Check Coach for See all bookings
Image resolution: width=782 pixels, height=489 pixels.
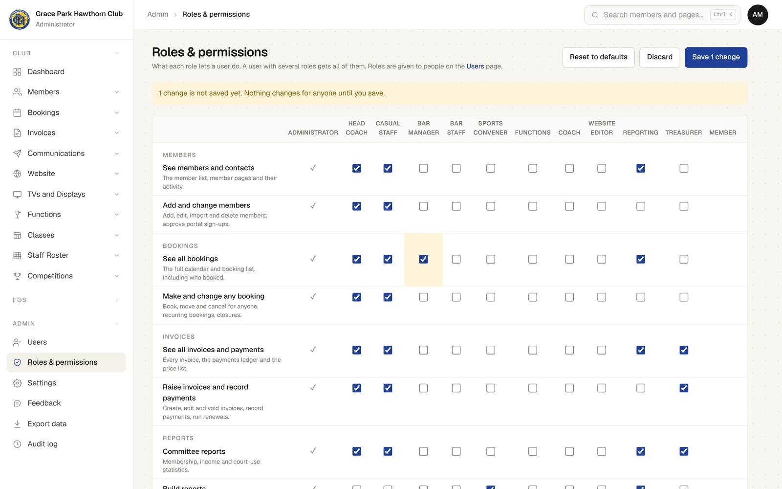(569, 259)
